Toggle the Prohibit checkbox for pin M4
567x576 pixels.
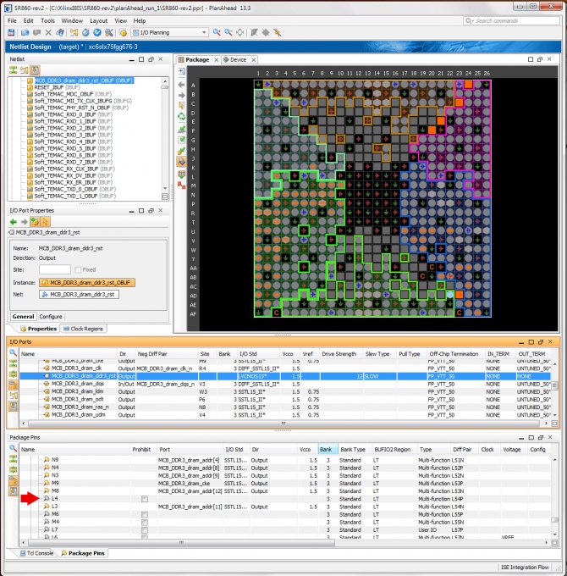coord(145,522)
